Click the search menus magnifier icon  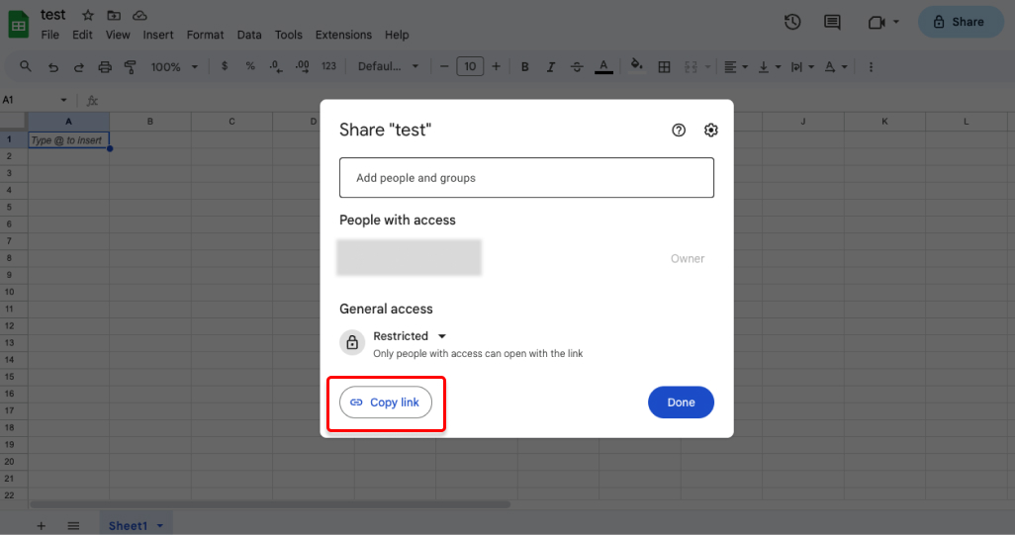click(26, 66)
